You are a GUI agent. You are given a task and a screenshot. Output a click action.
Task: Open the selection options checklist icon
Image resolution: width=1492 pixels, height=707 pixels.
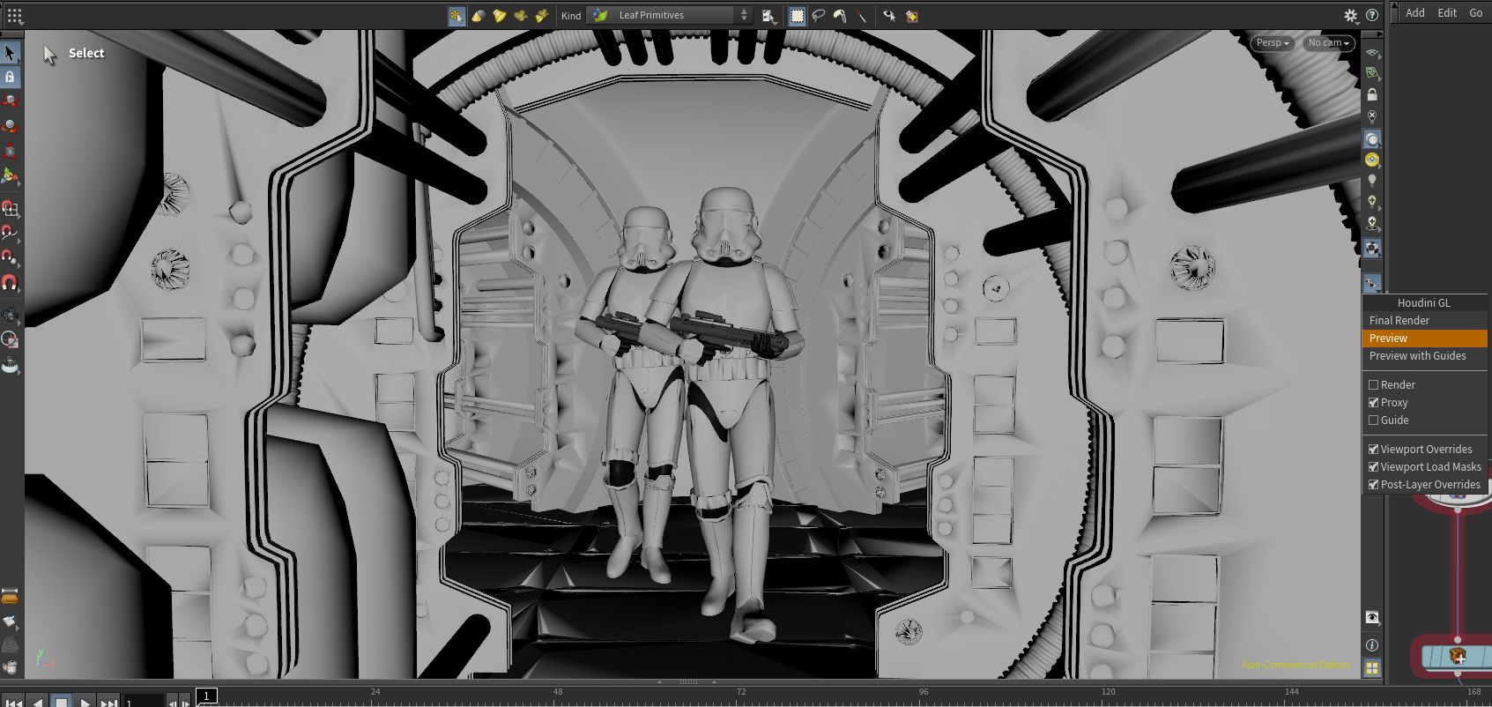768,16
